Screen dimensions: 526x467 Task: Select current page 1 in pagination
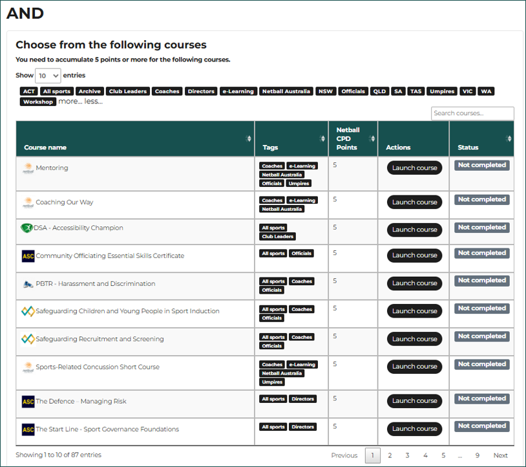[x=373, y=455]
